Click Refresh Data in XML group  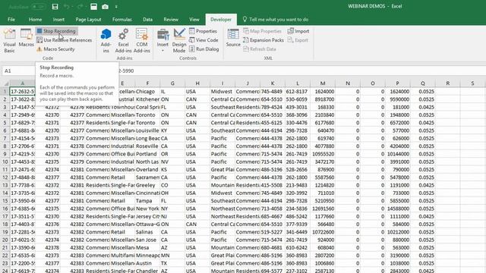coord(260,49)
